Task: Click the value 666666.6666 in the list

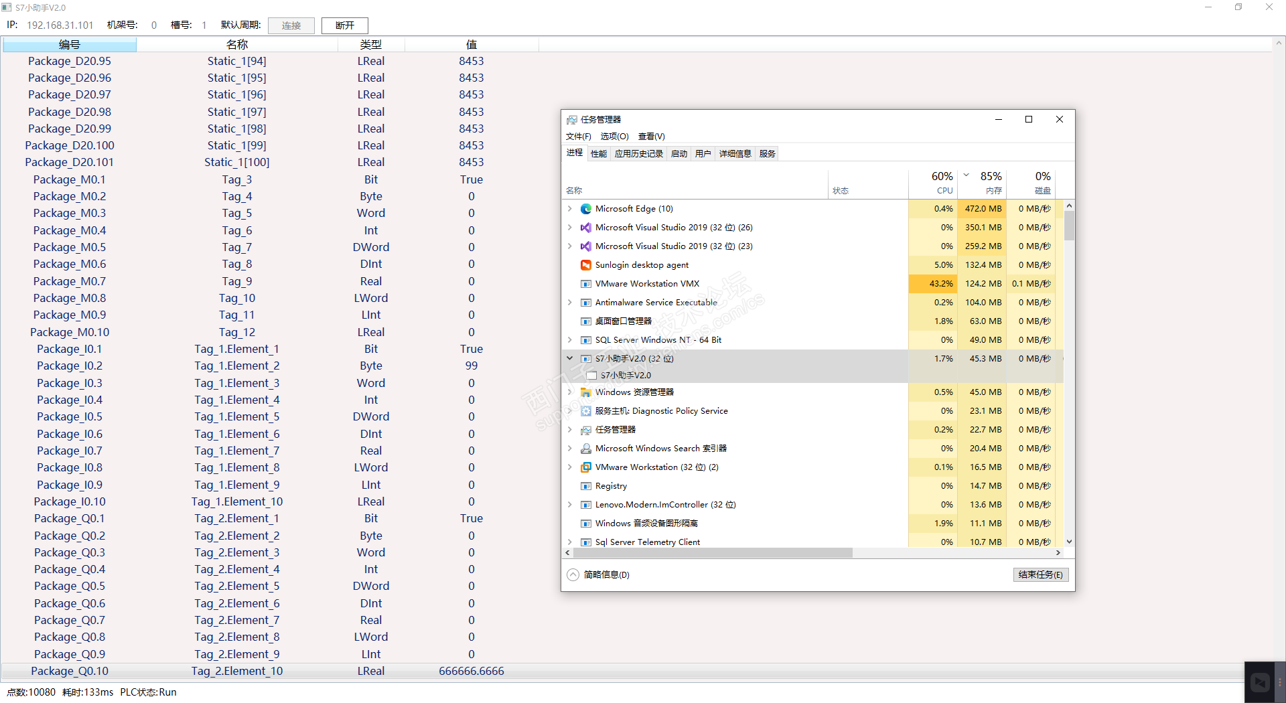Action: click(472, 671)
